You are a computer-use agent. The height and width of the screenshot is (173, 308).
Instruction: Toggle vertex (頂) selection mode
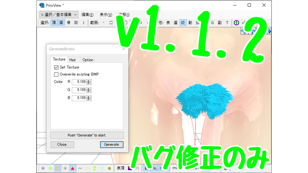coord(54,23)
